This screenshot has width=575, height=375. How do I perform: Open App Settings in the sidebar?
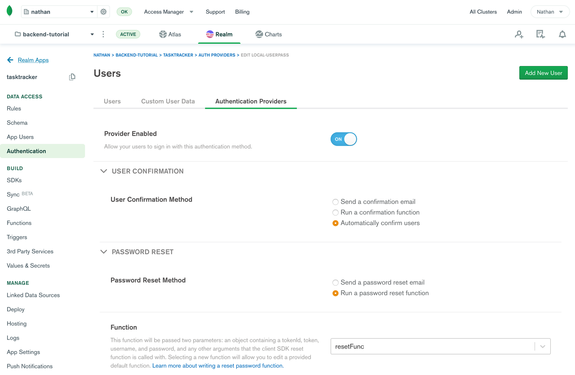(23, 352)
